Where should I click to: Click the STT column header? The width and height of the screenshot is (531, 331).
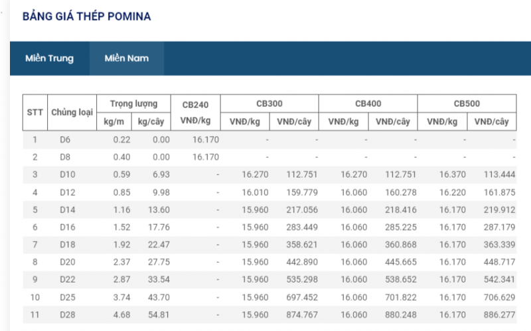click(x=35, y=112)
